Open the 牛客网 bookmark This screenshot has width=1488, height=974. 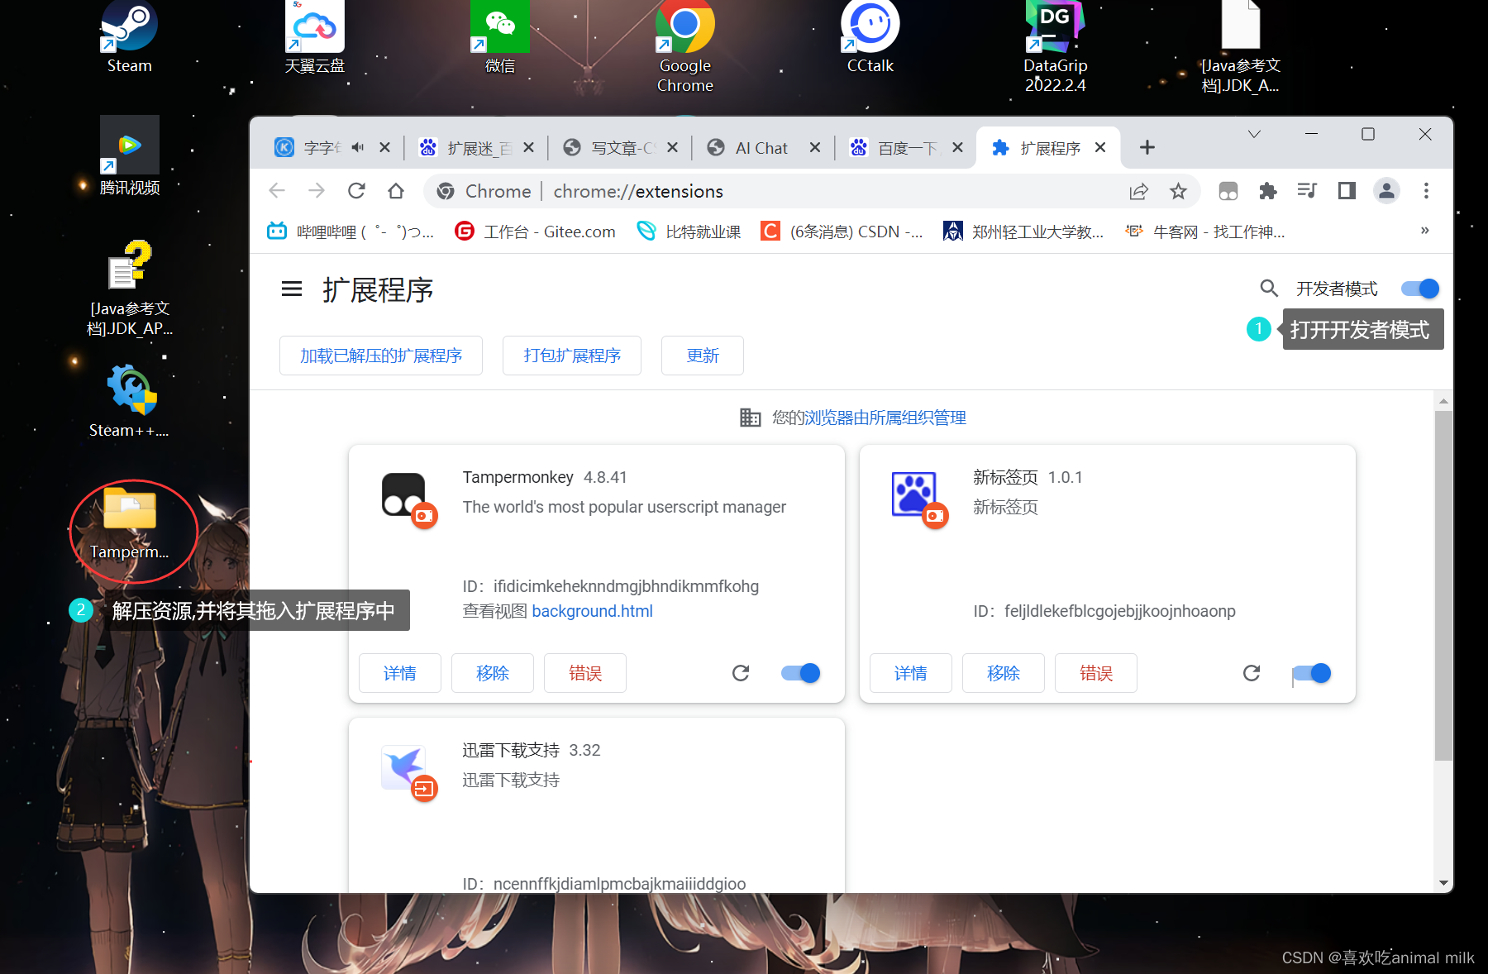tap(1205, 232)
